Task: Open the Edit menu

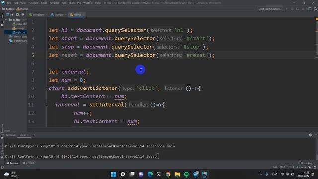Action: click(16, 3)
